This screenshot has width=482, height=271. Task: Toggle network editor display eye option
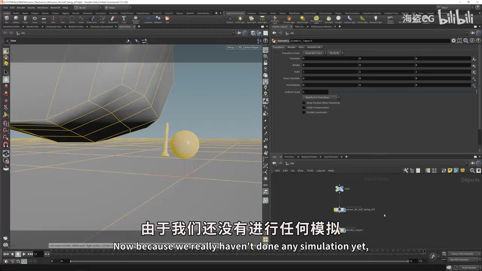pyautogui.click(x=478, y=171)
